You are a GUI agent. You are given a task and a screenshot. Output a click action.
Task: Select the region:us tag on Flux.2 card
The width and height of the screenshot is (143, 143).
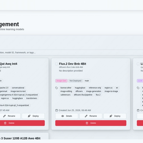click(x=108, y=88)
